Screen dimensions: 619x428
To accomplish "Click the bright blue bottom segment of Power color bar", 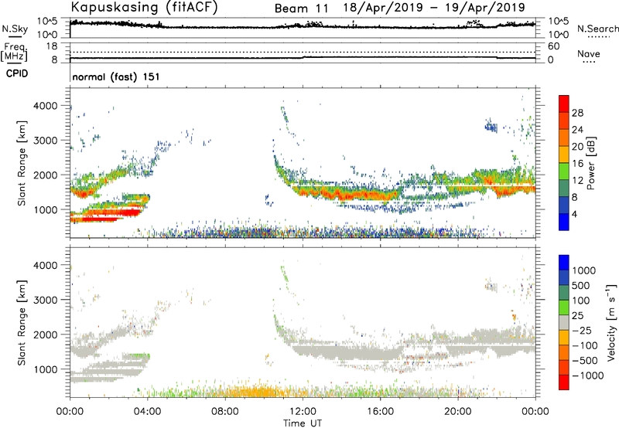I will pyautogui.click(x=564, y=222).
